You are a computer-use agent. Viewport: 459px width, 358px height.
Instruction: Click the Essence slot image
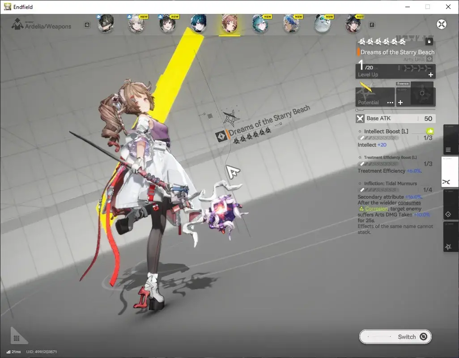click(422, 94)
